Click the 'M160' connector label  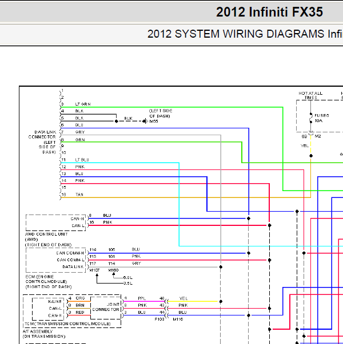pyautogui.click(x=113, y=270)
